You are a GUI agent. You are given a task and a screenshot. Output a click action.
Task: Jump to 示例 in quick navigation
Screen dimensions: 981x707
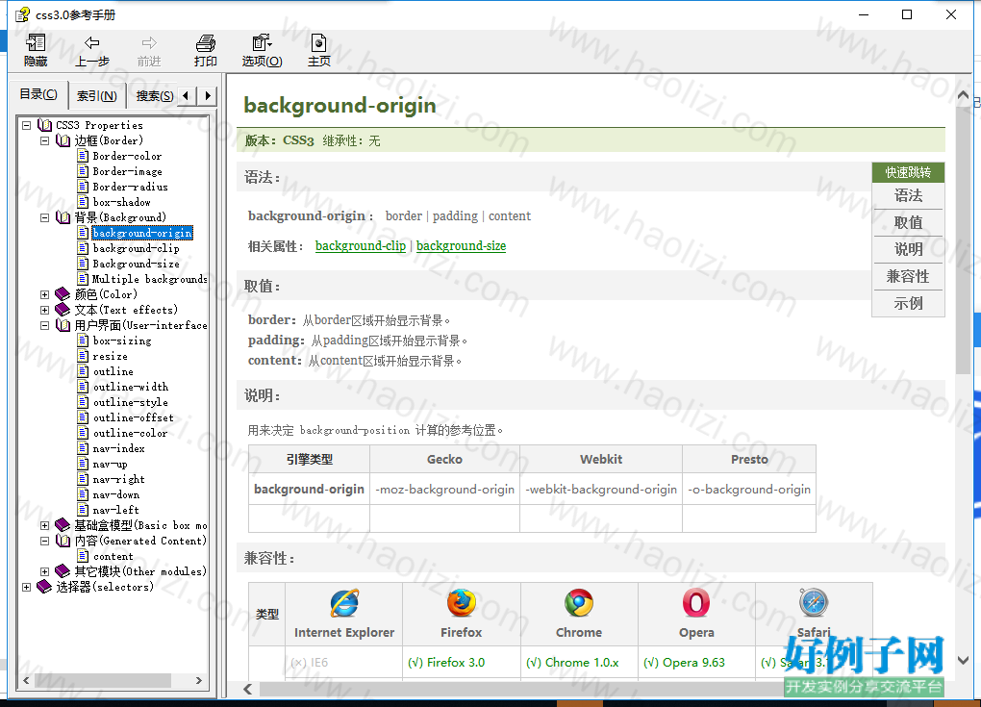click(908, 303)
